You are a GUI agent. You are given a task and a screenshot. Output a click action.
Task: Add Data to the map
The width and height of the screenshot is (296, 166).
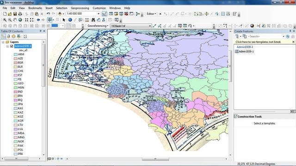pyautogui.click(x=60, y=14)
